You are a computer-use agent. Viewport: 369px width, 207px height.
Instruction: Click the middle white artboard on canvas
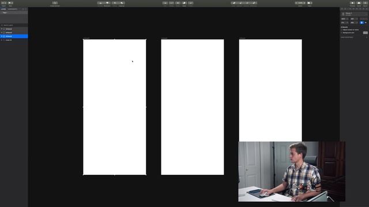193,107
